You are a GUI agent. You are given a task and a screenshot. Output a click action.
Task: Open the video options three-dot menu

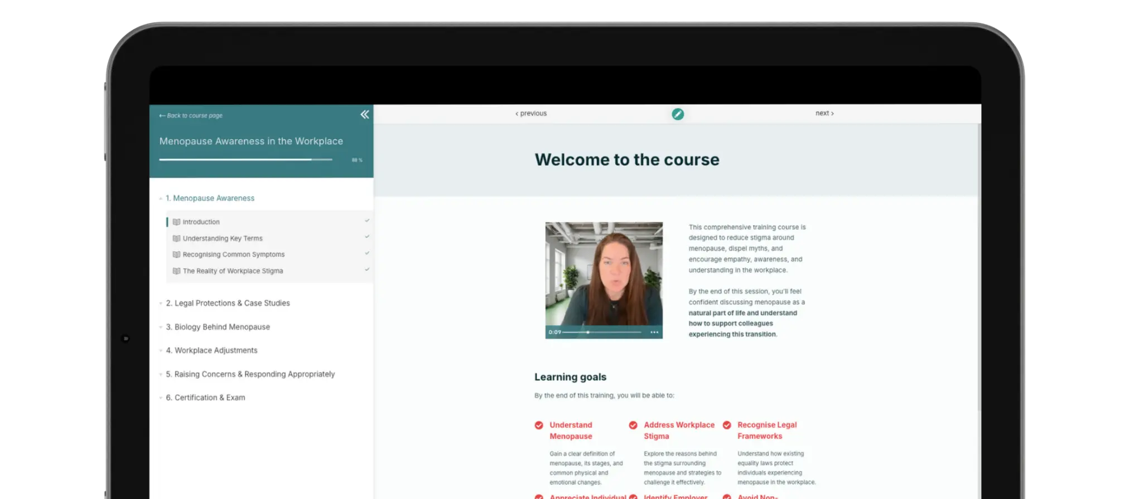tap(654, 332)
